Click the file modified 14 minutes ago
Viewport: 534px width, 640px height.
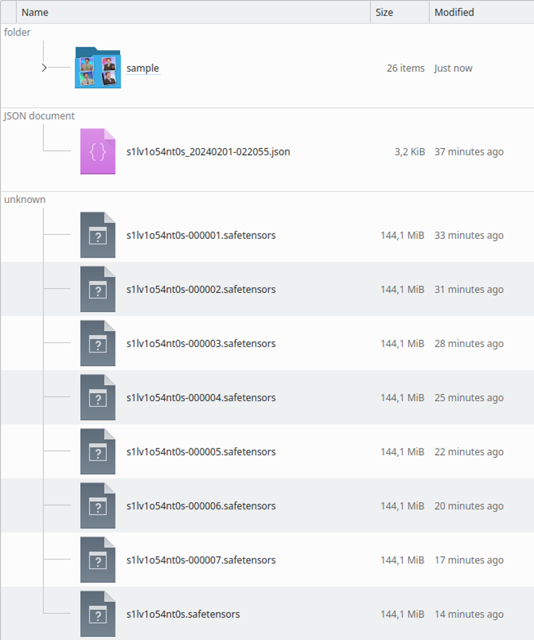(x=267, y=614)
